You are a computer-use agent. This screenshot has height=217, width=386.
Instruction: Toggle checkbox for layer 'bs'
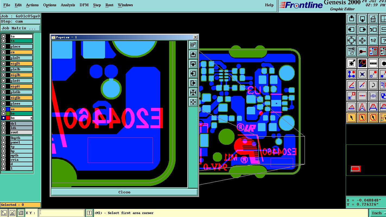coord(4,114)
